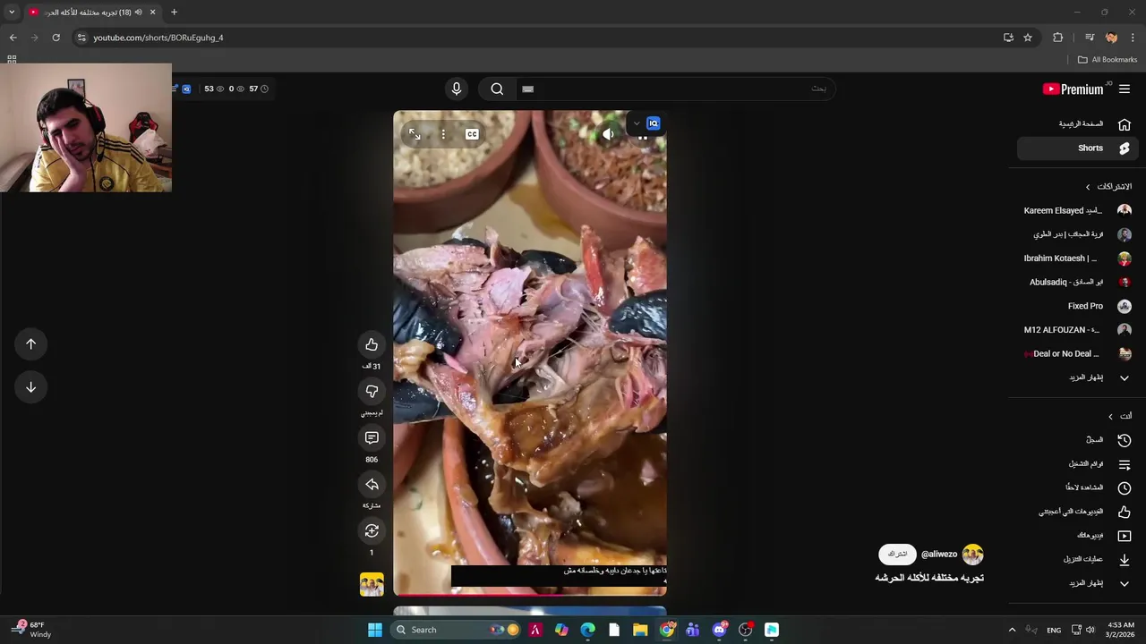Screen dimensions: 1146x644
Task: Open Deal or No Deal channel
Action: [1077, 353]
